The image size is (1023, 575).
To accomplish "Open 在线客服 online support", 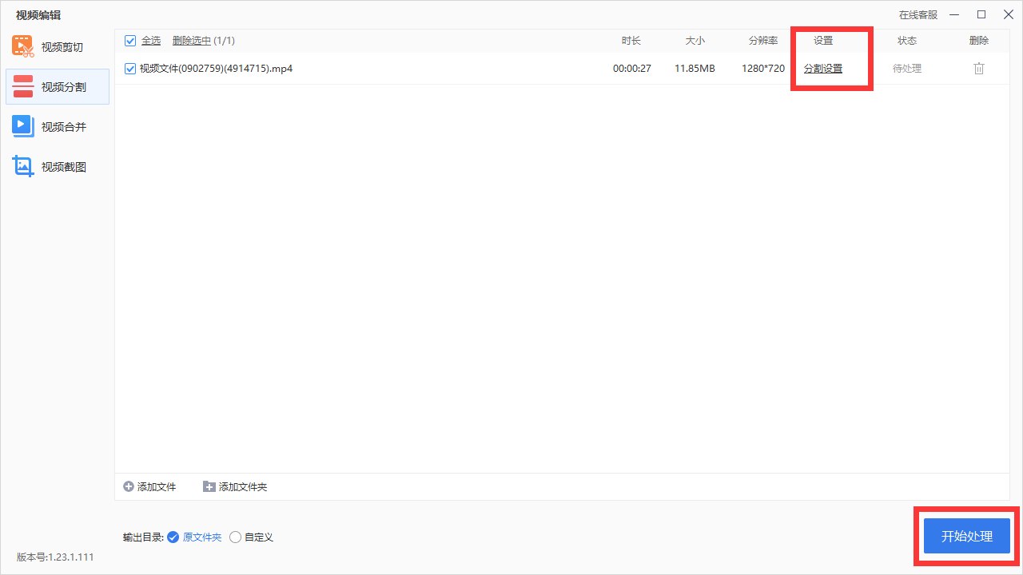I will tap(918, 14).
